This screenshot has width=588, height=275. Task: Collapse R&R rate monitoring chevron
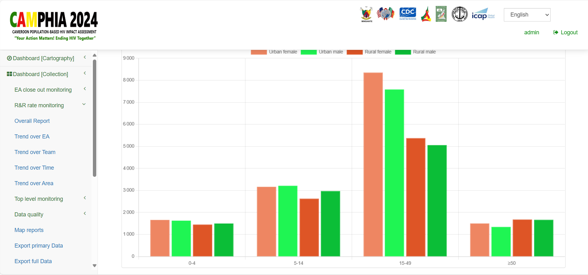click(x=84, y=104)
